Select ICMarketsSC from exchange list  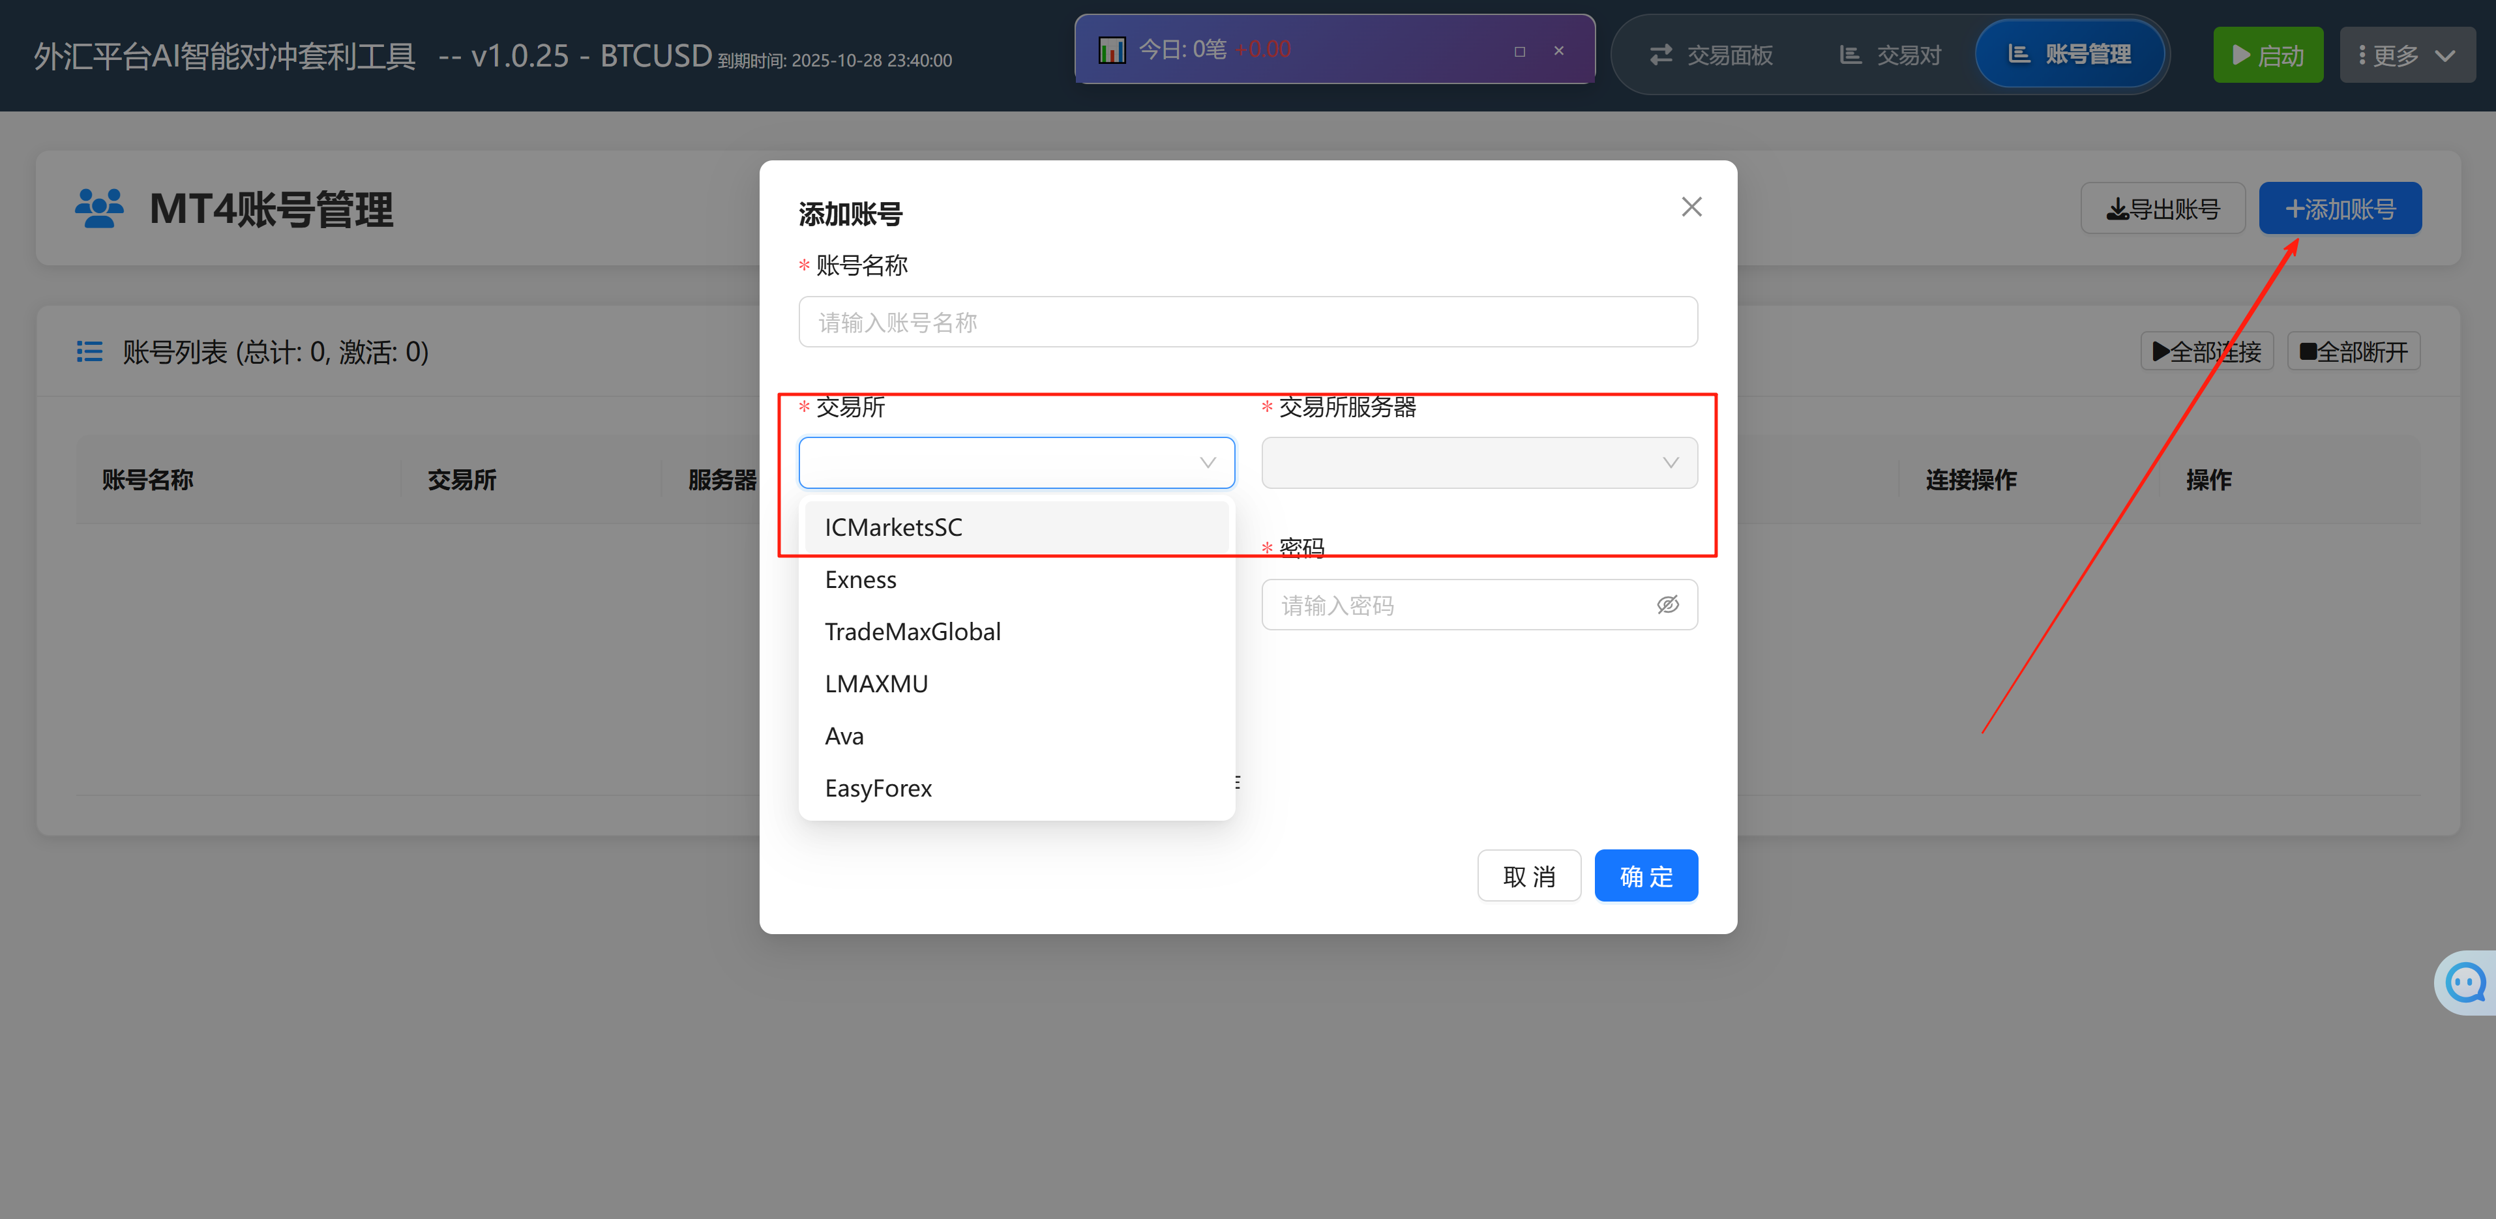coord(893,527)
